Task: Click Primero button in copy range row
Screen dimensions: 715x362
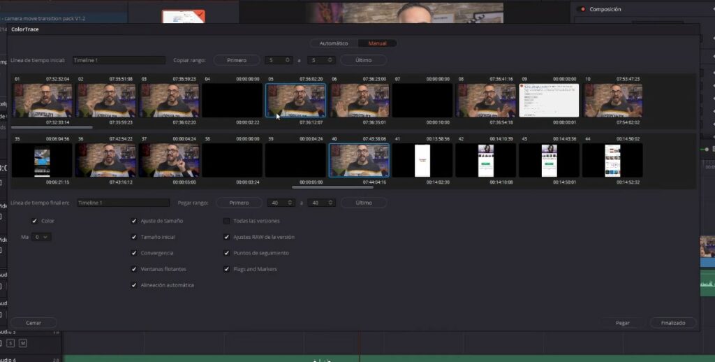Action: 237,60
